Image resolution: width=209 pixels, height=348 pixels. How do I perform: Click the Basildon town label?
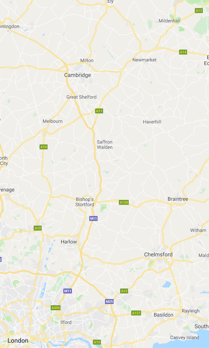(163, 315)
